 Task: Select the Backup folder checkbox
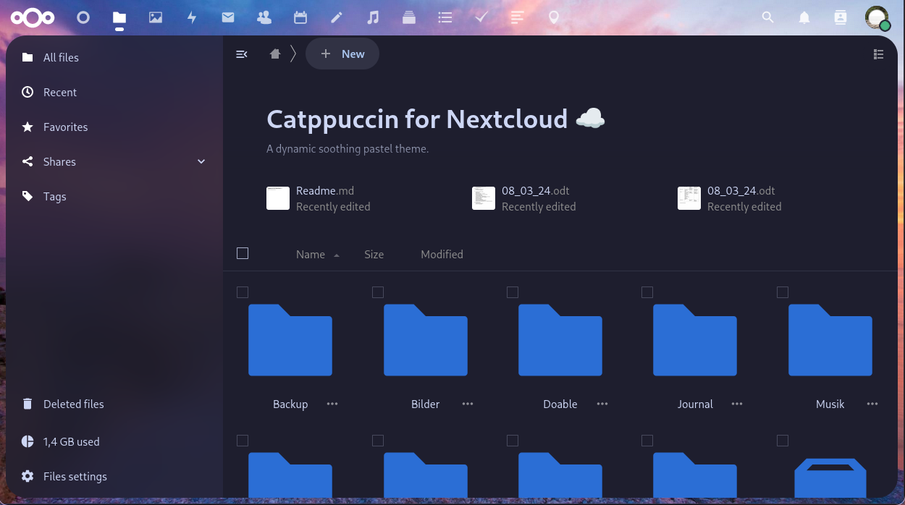click(243, 292)
